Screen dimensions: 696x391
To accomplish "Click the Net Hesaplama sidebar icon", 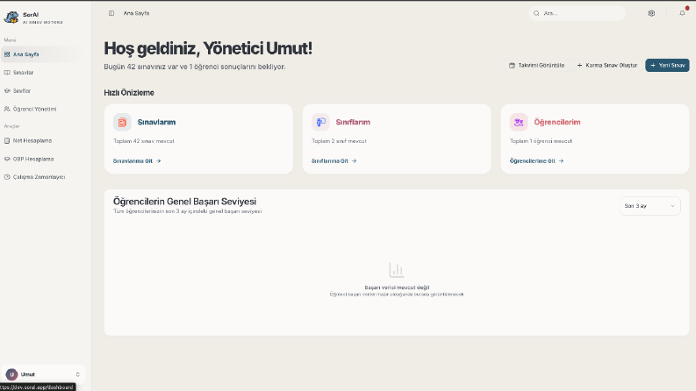I will coord(7,141).
